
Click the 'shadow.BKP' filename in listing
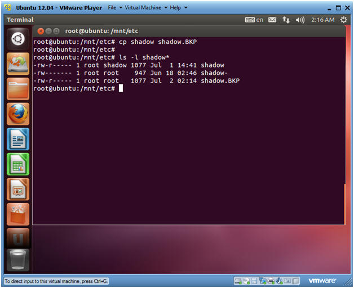coord(220,80)
